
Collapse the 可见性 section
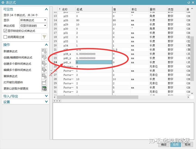click(x=46, y=9)
